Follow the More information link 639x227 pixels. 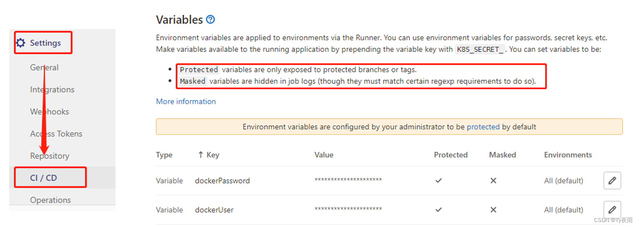point(186,101)
